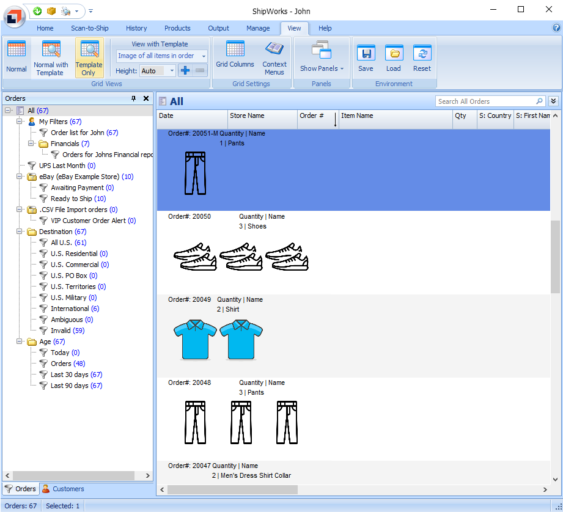Collapse the All orders tree node

point(8,111)
